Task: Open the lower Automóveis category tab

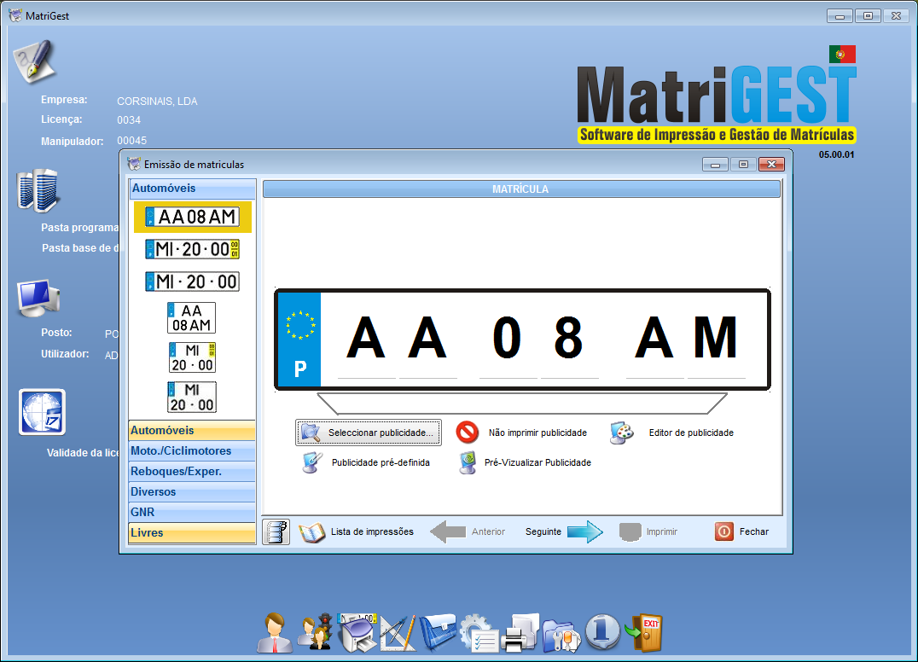Action: pos(192,430)
